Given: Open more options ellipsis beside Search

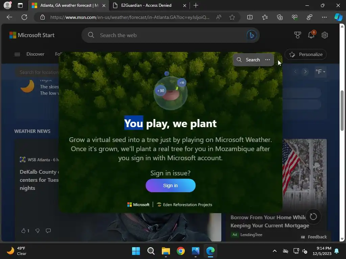Looking at the screenshot, I should tap(268, 60).
